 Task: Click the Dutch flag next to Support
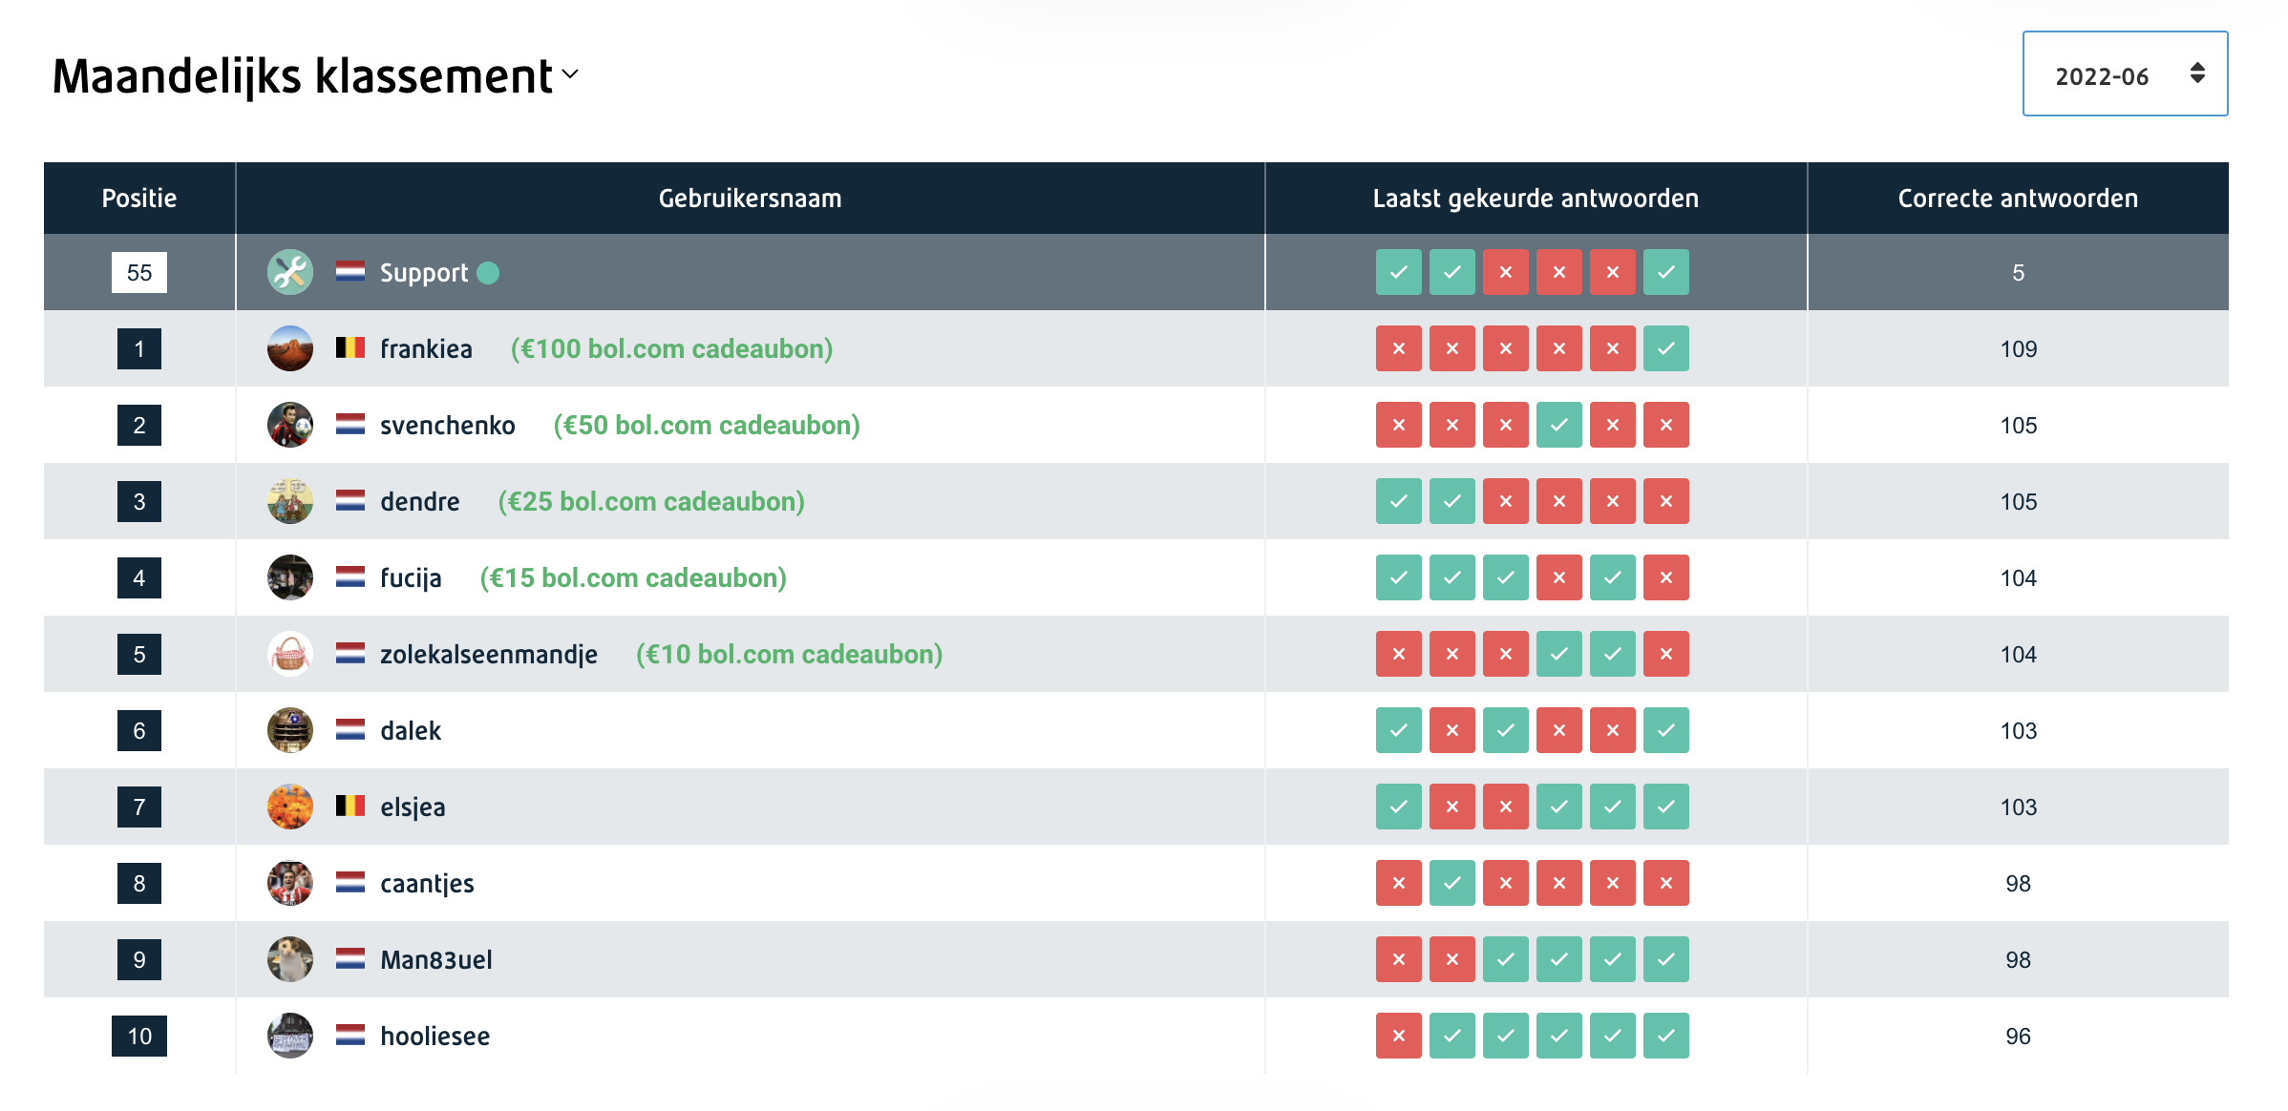tap(350, 271)
